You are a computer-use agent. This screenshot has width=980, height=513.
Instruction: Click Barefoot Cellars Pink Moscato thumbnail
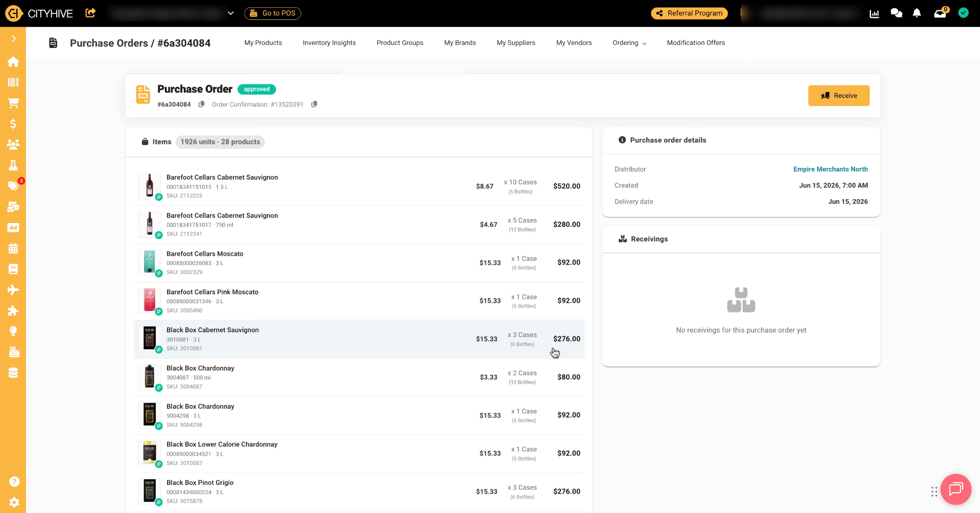pyautogui.click(x=150, y=301)
